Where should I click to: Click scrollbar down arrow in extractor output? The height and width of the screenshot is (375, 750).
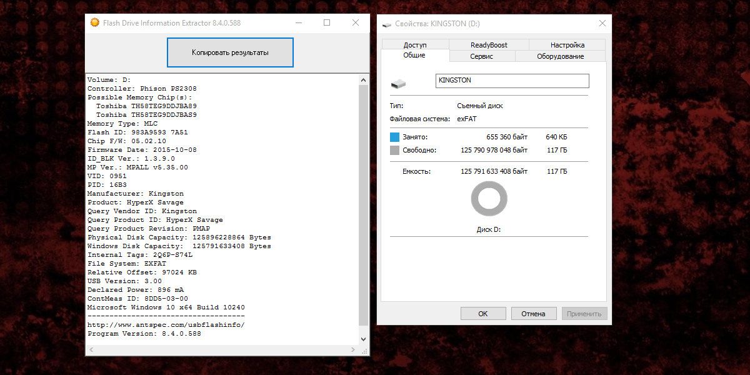364,339
